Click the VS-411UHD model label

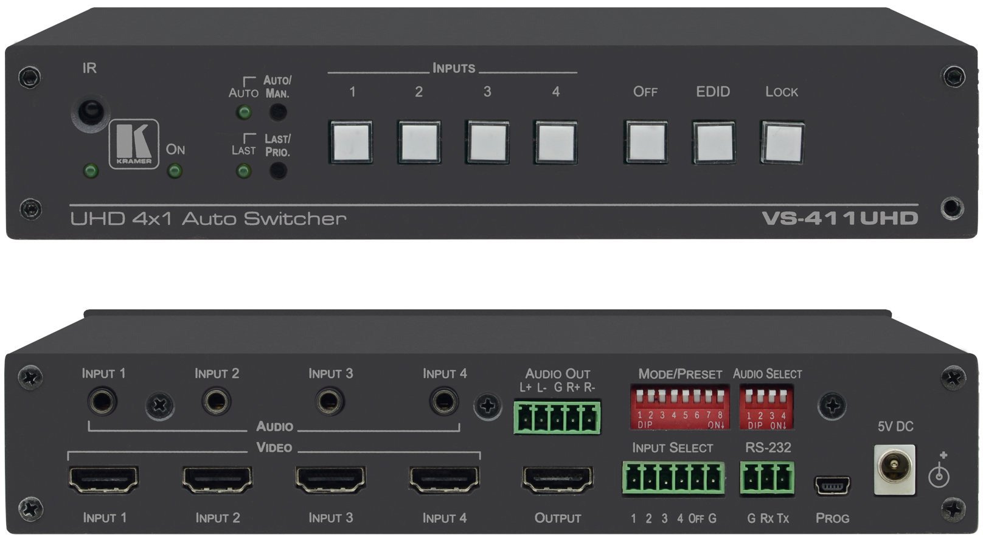coord(840,218)
